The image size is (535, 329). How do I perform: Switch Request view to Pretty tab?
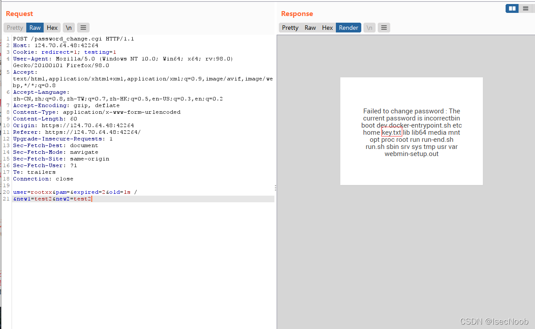(x=15, y=28)
